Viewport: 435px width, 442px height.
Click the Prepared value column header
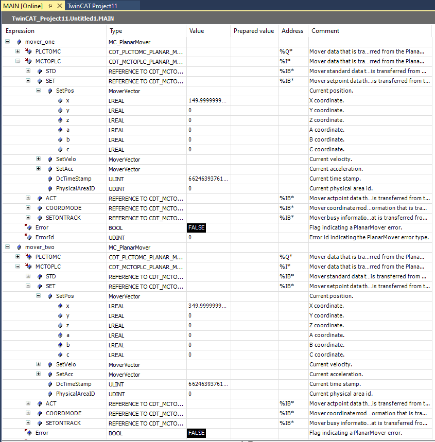(254, 31)
